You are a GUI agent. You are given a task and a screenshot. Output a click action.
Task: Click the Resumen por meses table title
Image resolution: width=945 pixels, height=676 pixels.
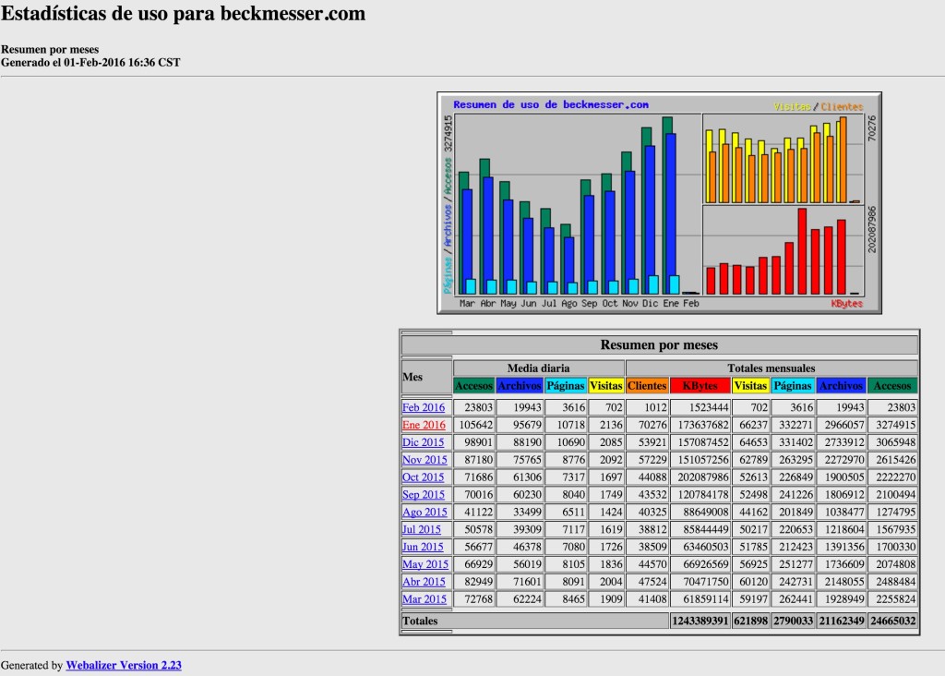click(x=659, y=345)
